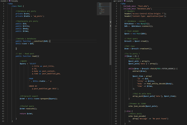This screenshot has width=187, height=125.
Task: Place cursor on 'private $conn;' line
Action: pos(23,14)
